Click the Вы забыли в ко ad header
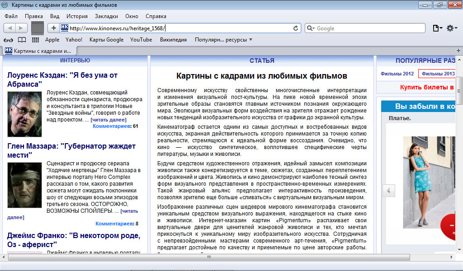Viewport: 463px width, 271px height. [x=418, y=107]
